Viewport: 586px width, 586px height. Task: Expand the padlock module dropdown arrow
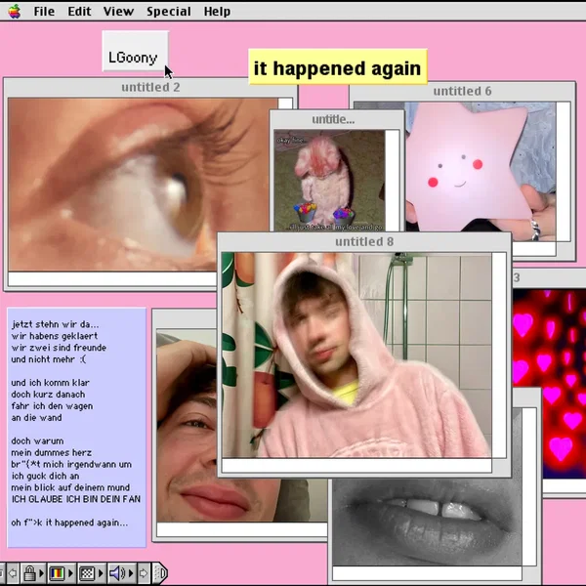(42, 573)
